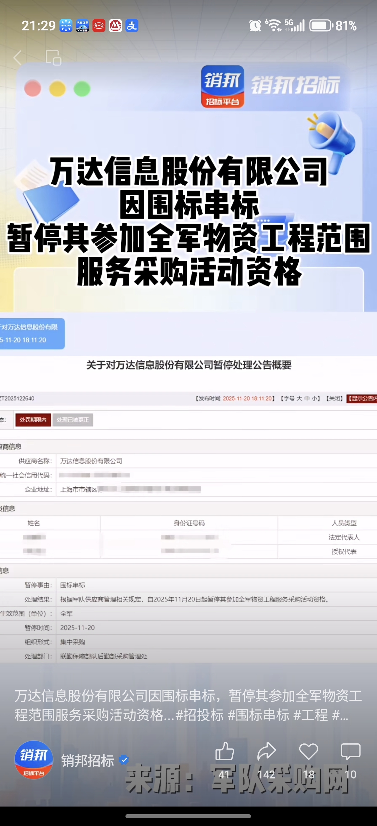377x826 pixels.
Task: Tap the grey 处理已被更正 status tag
Action: pyautogui.click(x=73, y=420)
